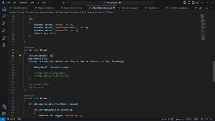Click '//play muzzleflash' comment

(x=40, y=84)
